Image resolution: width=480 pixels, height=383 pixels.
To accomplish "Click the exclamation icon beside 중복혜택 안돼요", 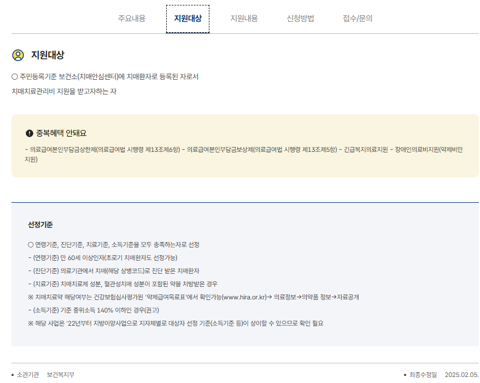I will pyautogui.click(x=30, y=133).
